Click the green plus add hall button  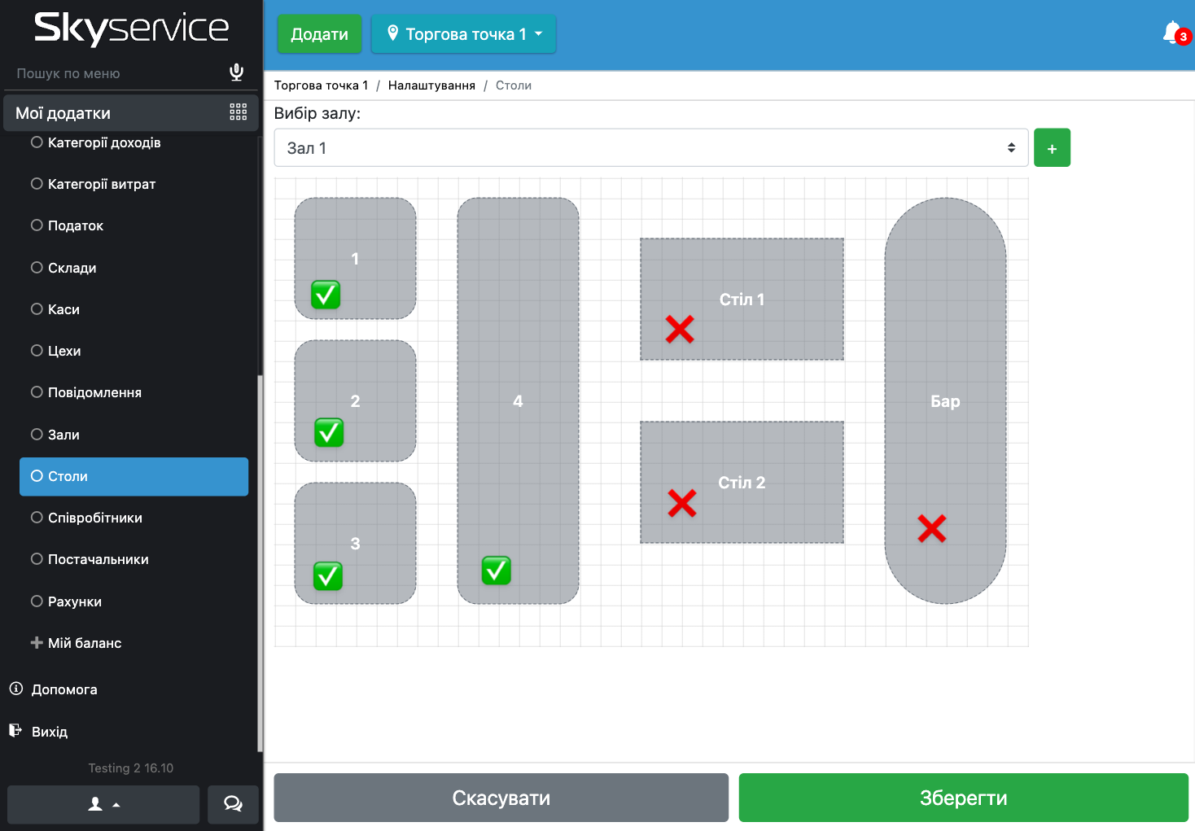1052,148
